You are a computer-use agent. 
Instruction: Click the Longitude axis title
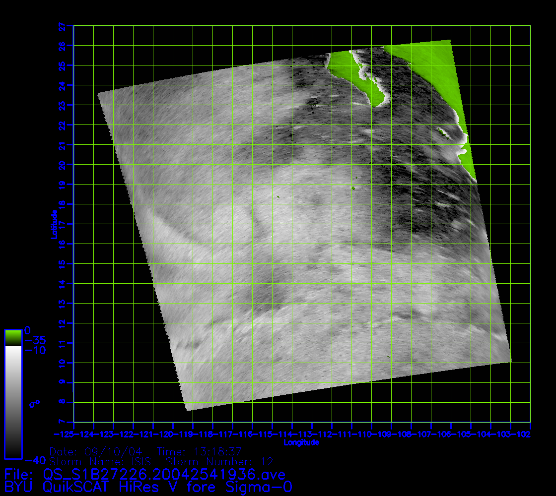[x=301, y=442]
